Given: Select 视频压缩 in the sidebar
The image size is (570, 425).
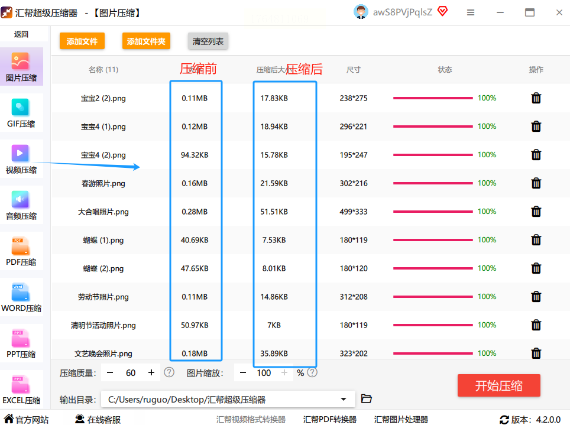Looking at the screenshot, I should click(x=21, y=159).
